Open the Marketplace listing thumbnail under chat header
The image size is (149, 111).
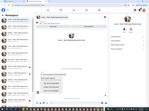37,23
